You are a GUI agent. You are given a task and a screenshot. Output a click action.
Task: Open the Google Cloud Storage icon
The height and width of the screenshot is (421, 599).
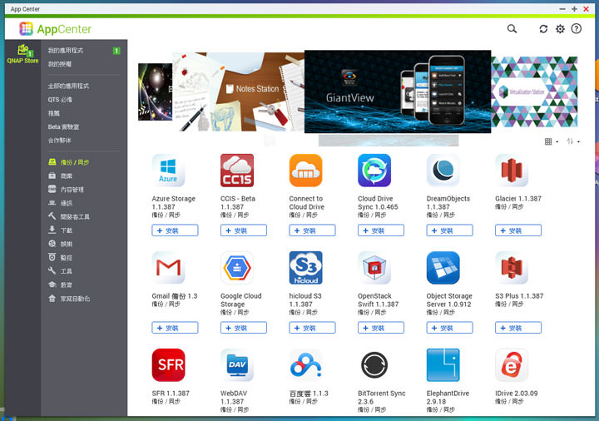click(237, 268)
